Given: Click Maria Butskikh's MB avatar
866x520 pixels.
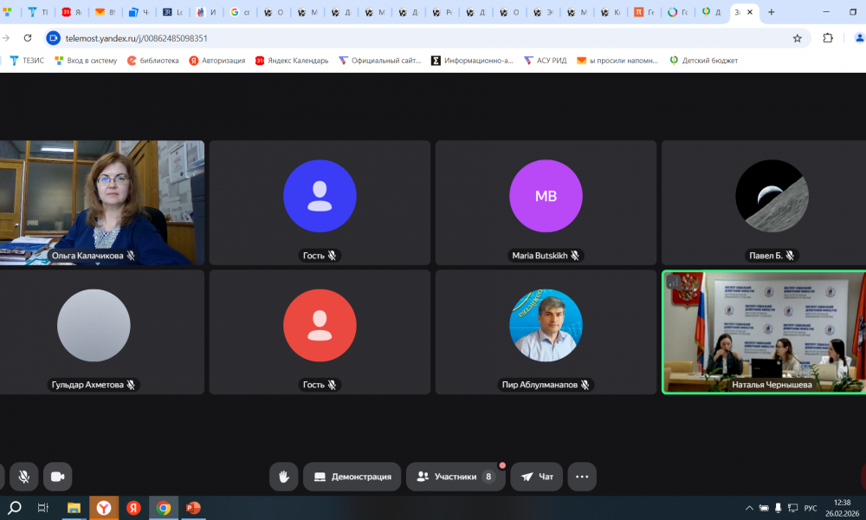Looking at the screenshot, I should point(546,196).
